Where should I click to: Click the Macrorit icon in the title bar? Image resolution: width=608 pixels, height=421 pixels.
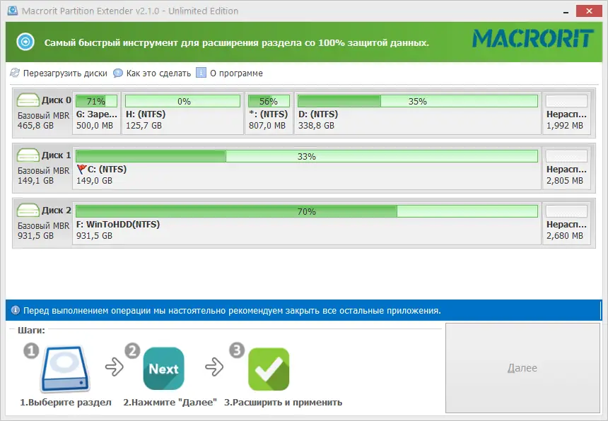coord(12,11)
